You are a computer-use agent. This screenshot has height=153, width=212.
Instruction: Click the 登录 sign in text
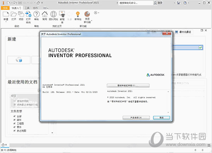pyautogui.click(x=160, y=3)
